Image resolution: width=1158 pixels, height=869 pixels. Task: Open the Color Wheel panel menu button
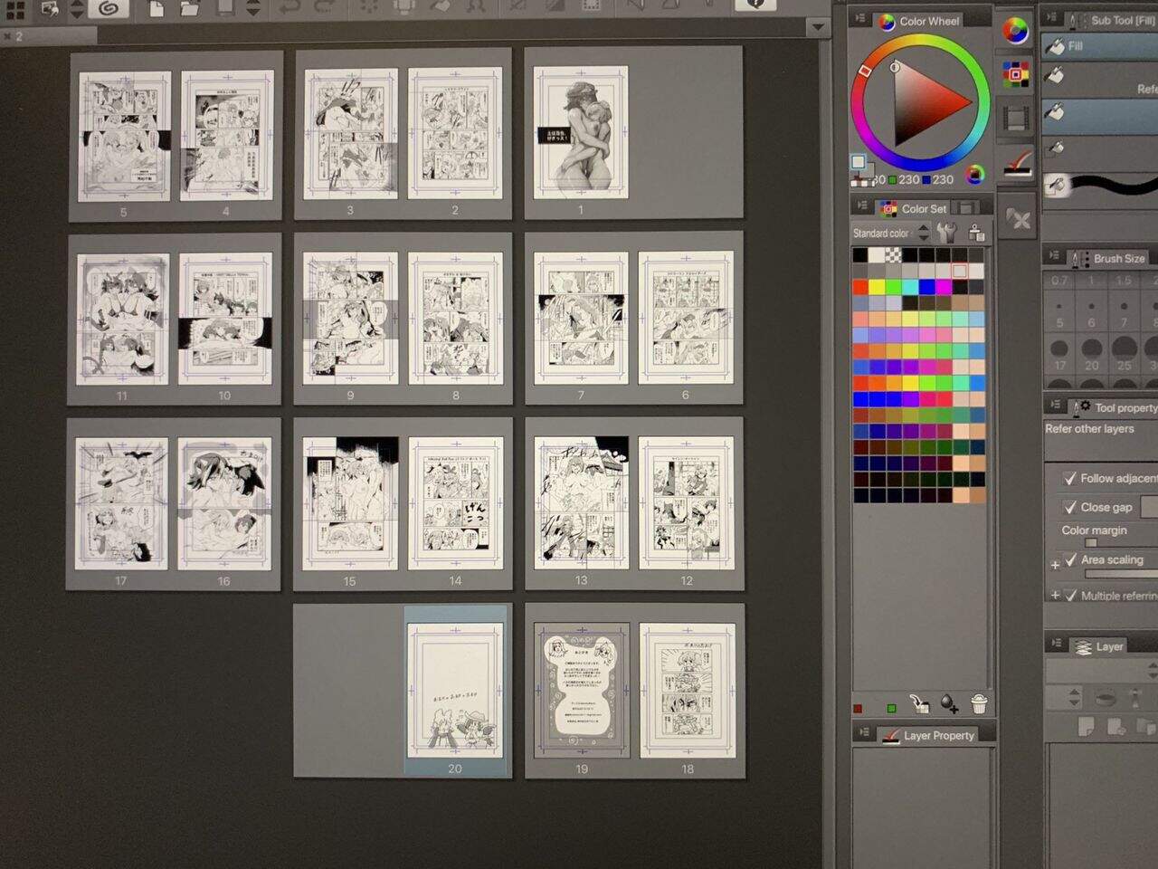click(860, 19)
